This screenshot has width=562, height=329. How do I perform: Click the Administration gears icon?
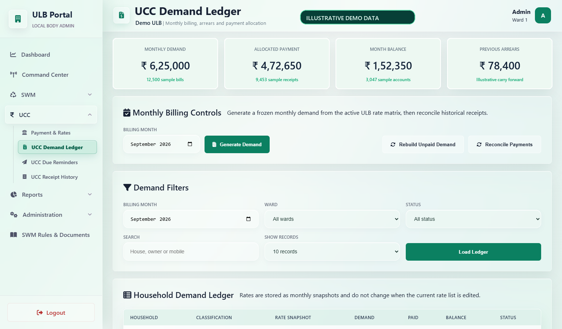click(14, 215)
